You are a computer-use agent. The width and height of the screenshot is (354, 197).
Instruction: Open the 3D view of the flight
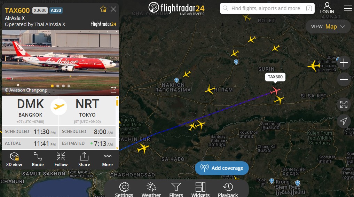coord(14,159)
